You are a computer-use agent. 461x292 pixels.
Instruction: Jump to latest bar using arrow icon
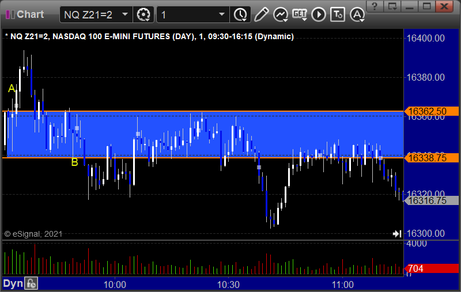397,234
